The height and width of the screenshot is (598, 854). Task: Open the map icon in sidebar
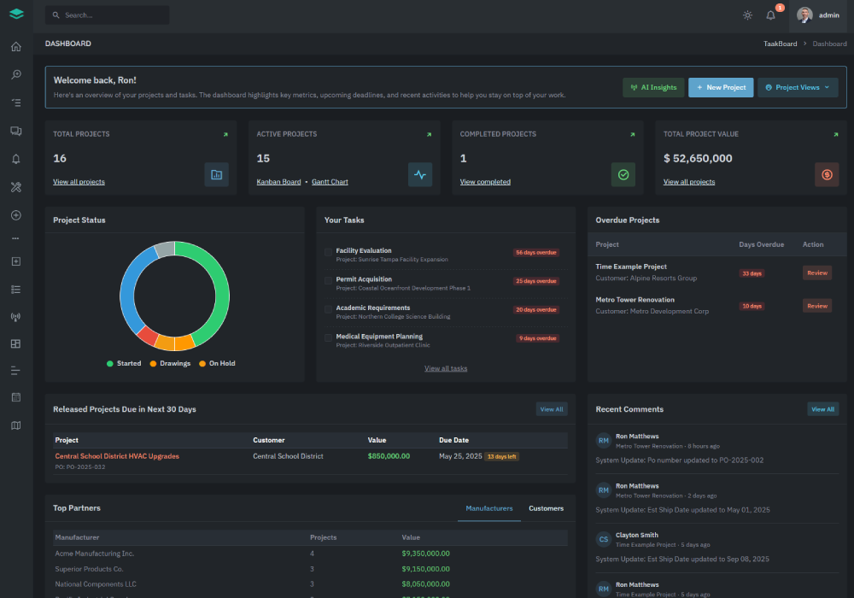(15, 425)
